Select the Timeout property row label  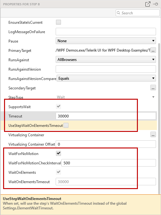tap(15, 116)
